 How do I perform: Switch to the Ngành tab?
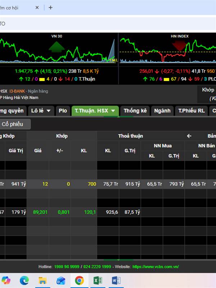[x=162, y=111]
